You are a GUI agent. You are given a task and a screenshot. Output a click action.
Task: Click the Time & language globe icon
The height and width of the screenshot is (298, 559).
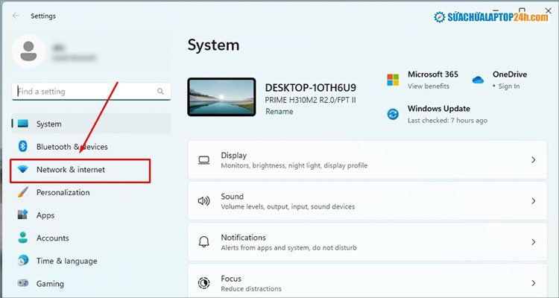[23, 261]
